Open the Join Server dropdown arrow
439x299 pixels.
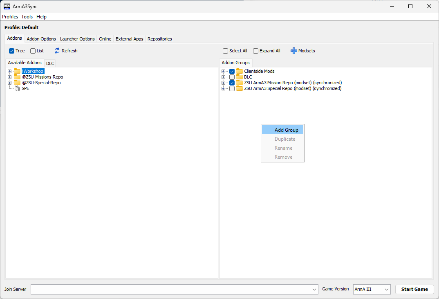point(314,289)
